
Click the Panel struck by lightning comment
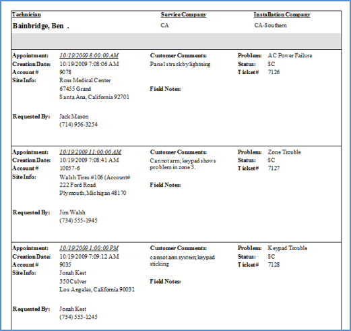pos(180,64)
